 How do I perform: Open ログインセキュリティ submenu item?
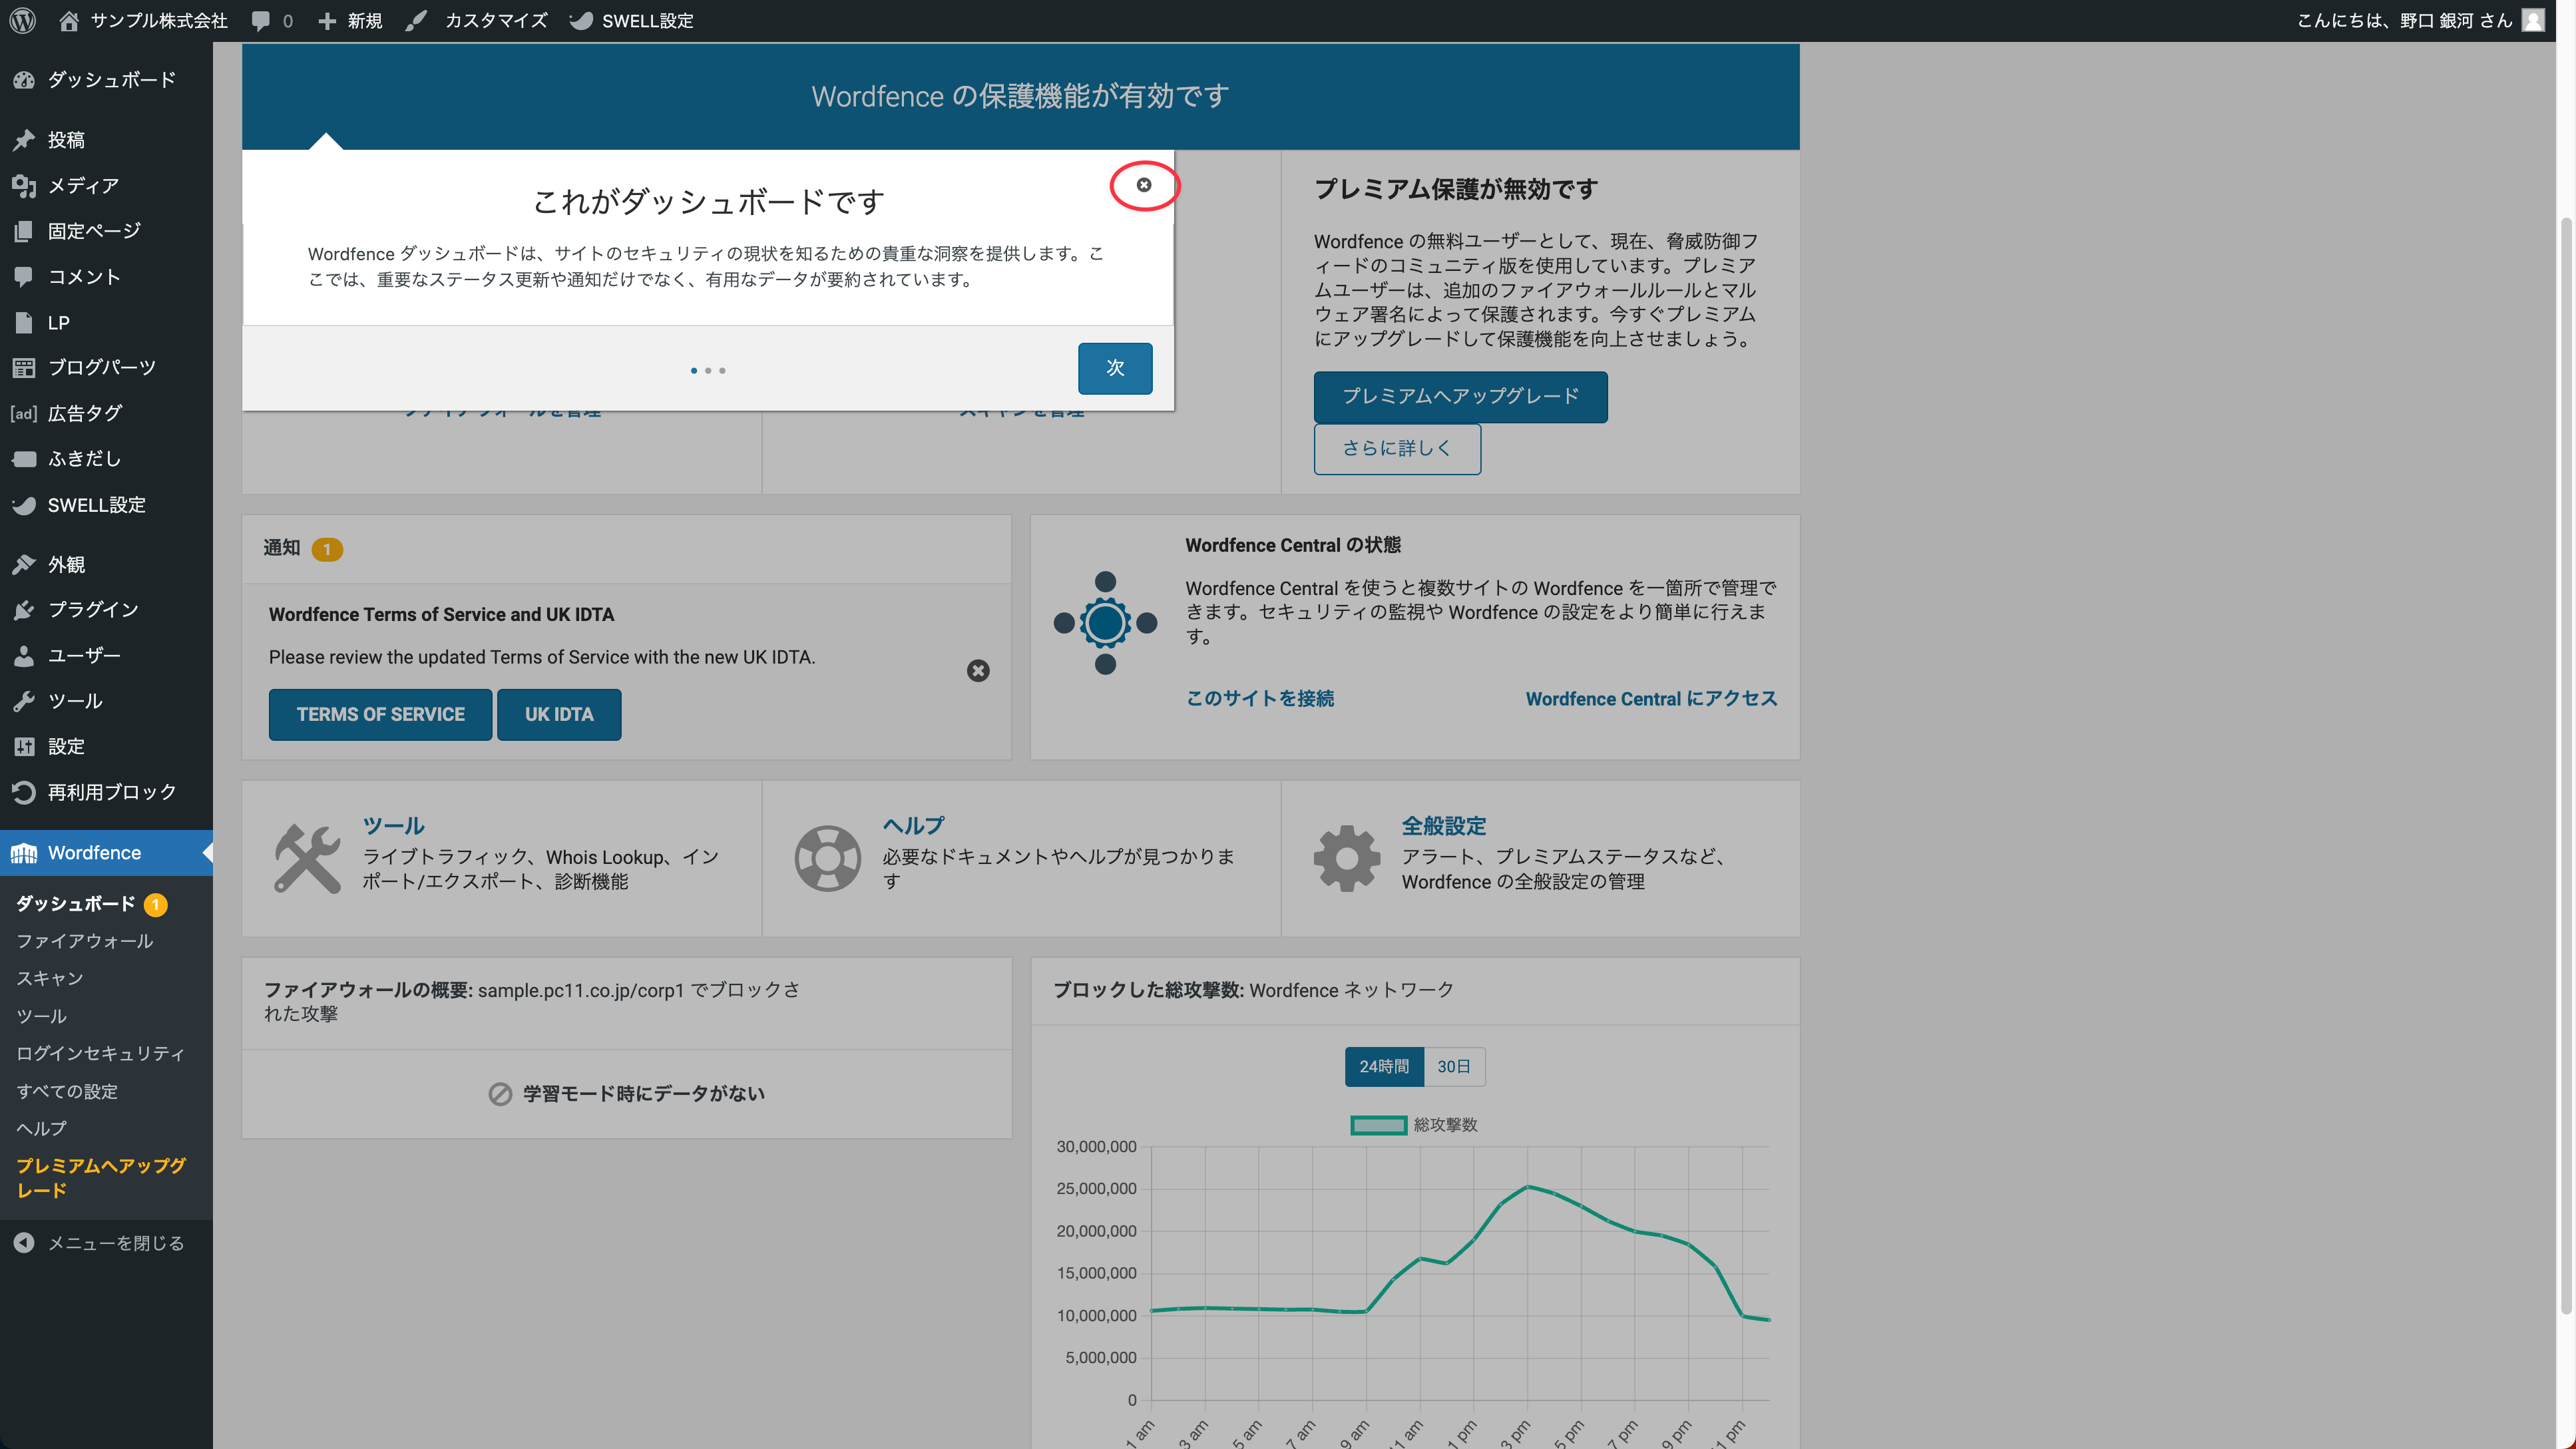tap(100, 1053)
